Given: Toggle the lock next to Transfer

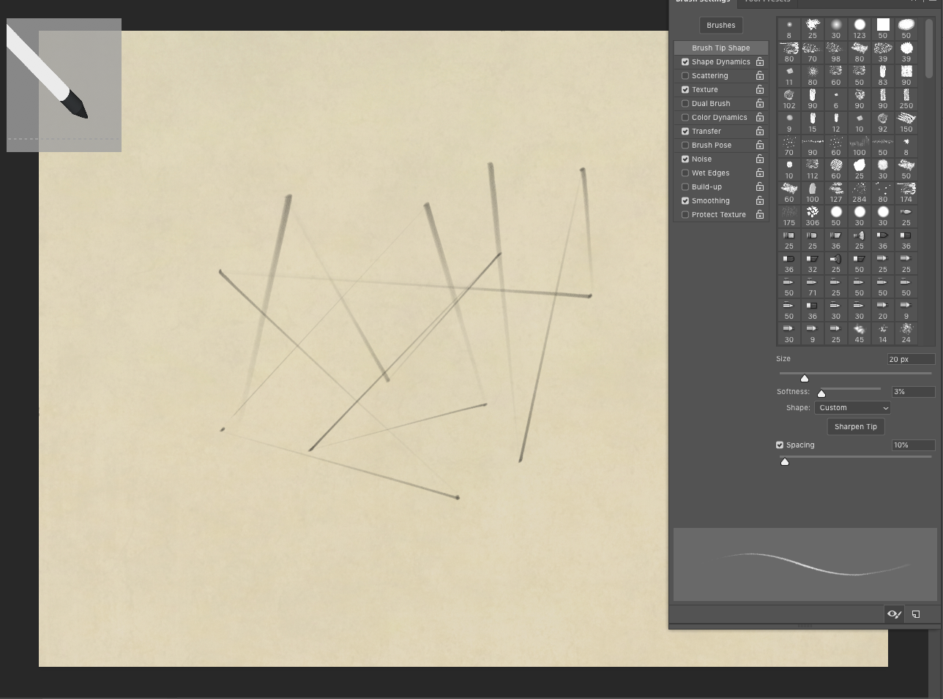Looking at the screenshot, I should click(760, 132).
